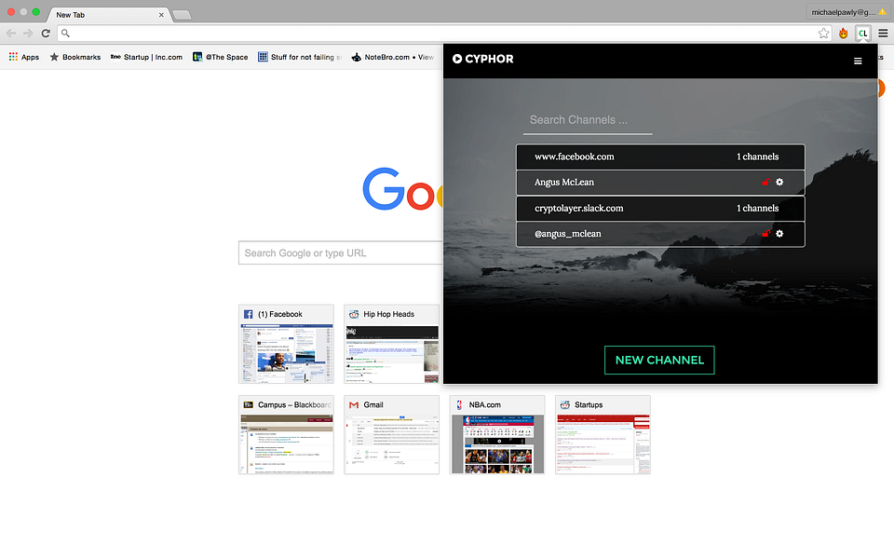Select the @angus_mclean channel
This screenshot has width=894, height=559.
[660, 234]
